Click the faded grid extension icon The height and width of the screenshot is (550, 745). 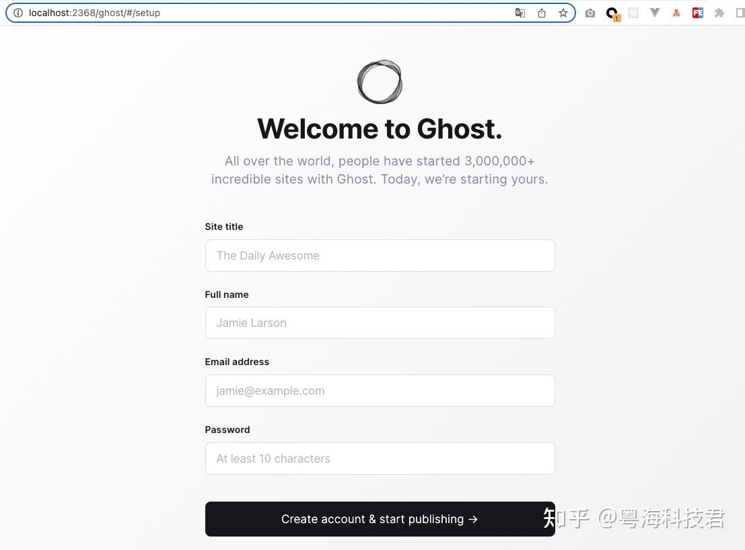tap(633, 13)
